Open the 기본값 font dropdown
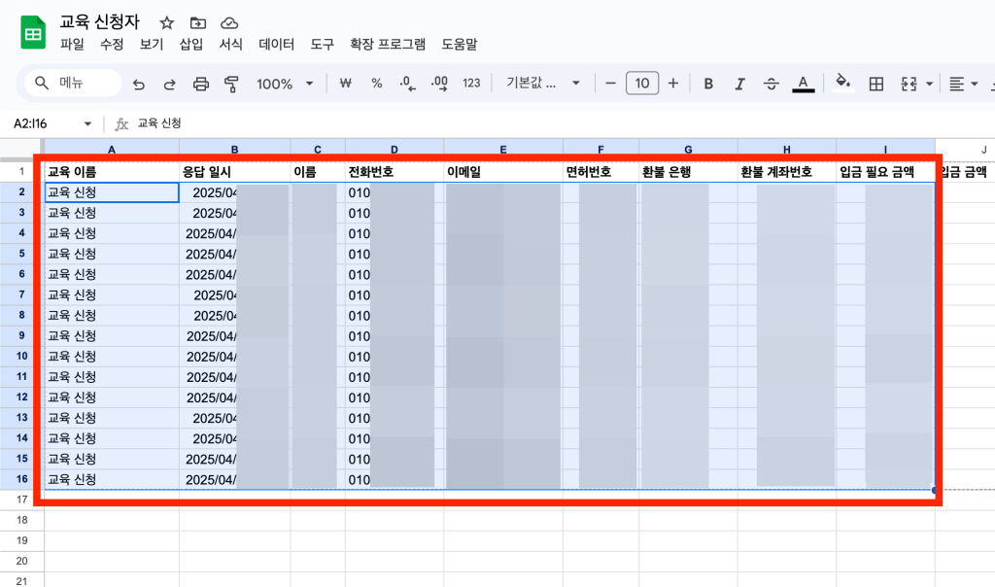This screenshot has width=995, height=587. (x=542, y=84)
